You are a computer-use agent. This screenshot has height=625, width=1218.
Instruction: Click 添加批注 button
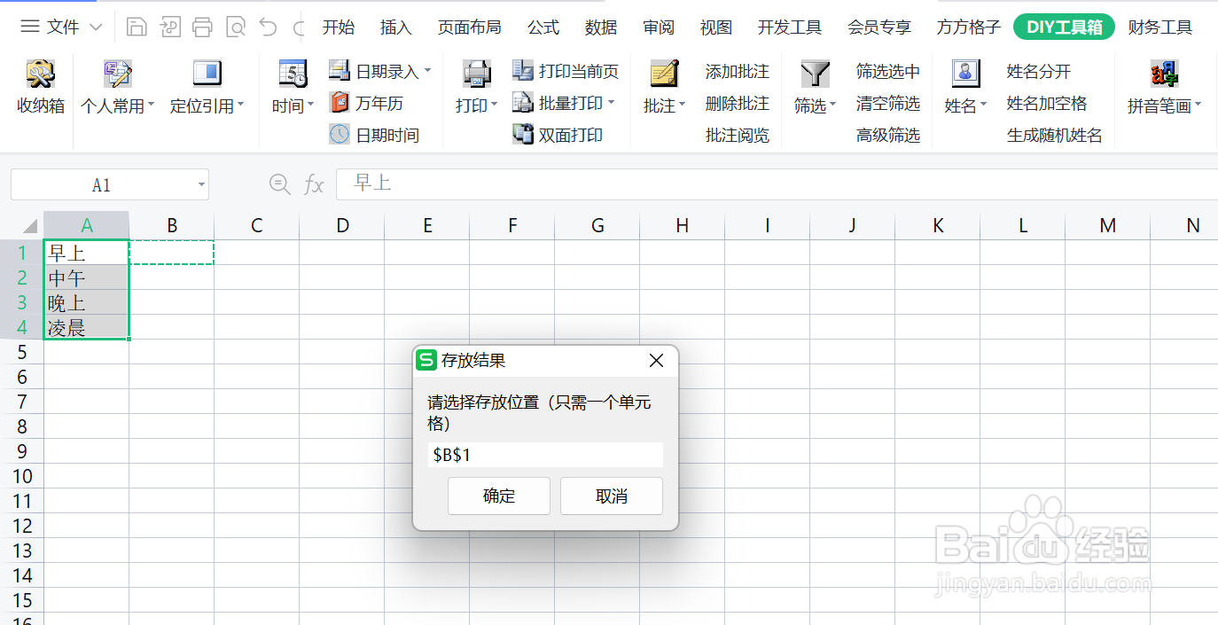pos(737,71)
